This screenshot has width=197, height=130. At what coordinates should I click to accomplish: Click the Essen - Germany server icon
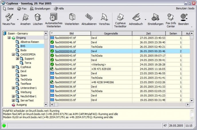[x=5, y=34]
